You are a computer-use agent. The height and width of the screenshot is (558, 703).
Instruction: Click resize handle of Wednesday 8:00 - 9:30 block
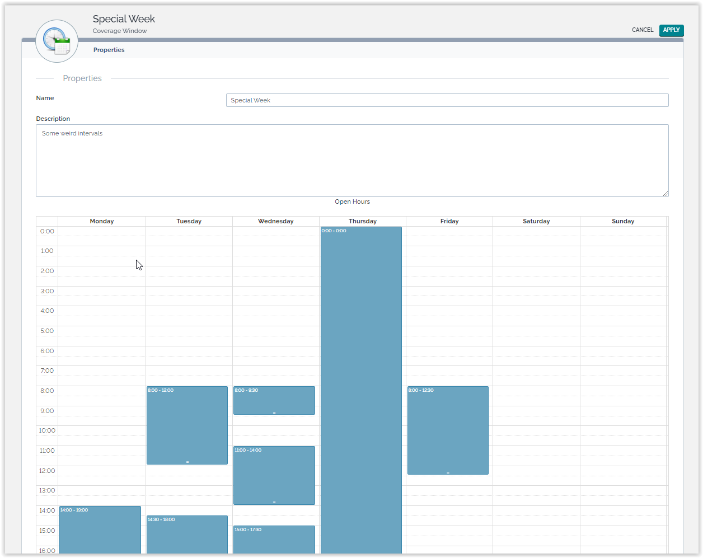coord(274,413)
